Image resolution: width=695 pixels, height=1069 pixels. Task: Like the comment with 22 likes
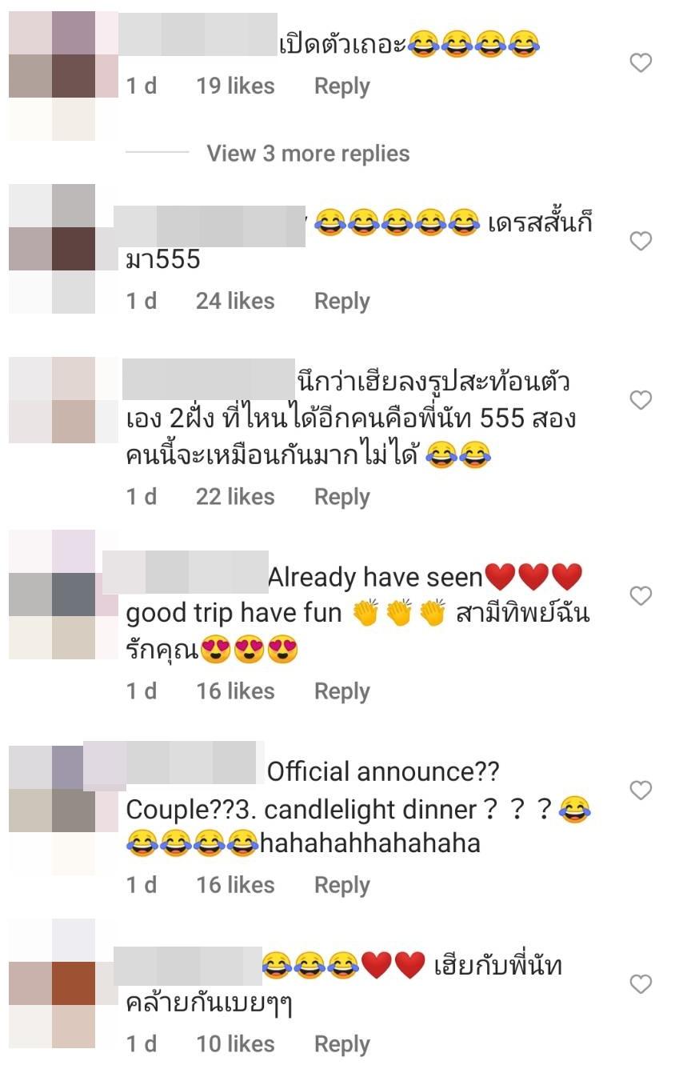[x=641, y=399]
